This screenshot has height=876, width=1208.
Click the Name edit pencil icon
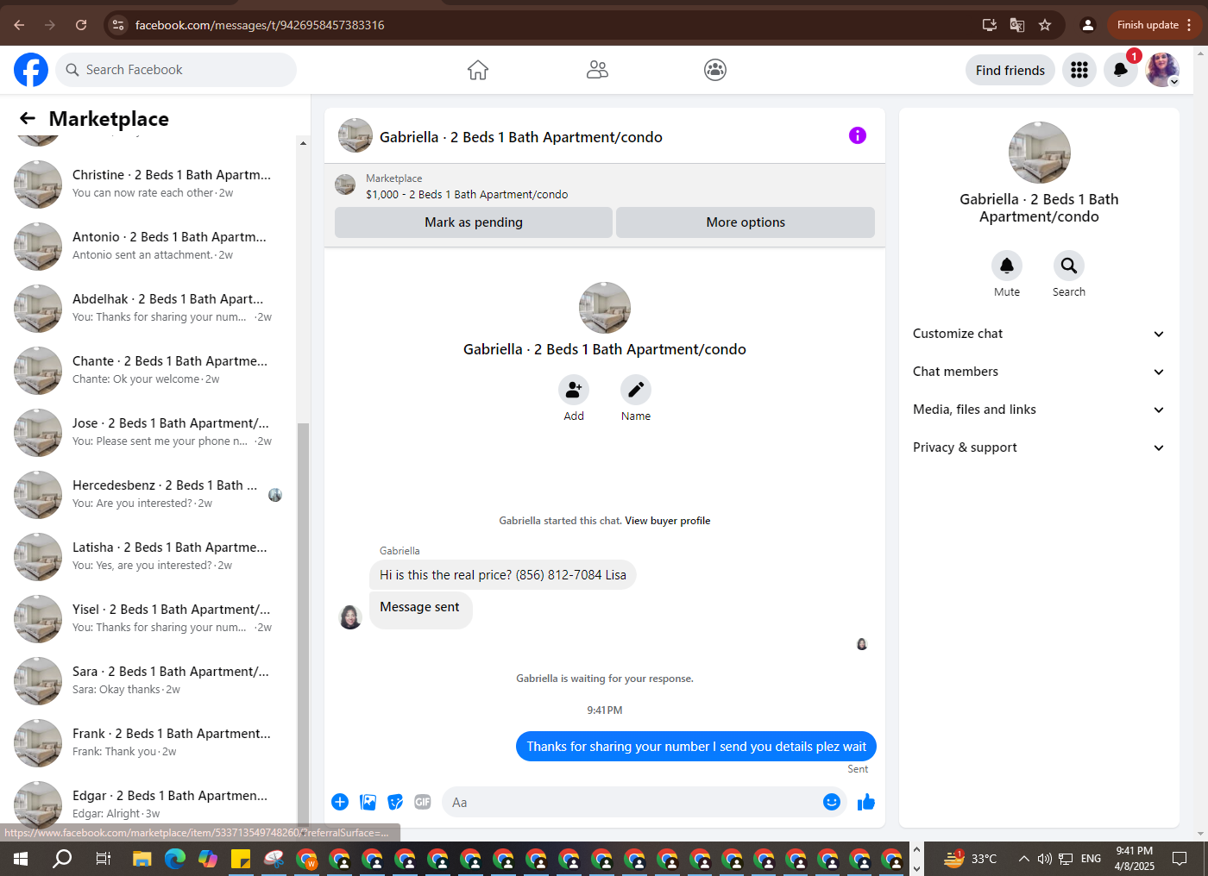point(636,391)
